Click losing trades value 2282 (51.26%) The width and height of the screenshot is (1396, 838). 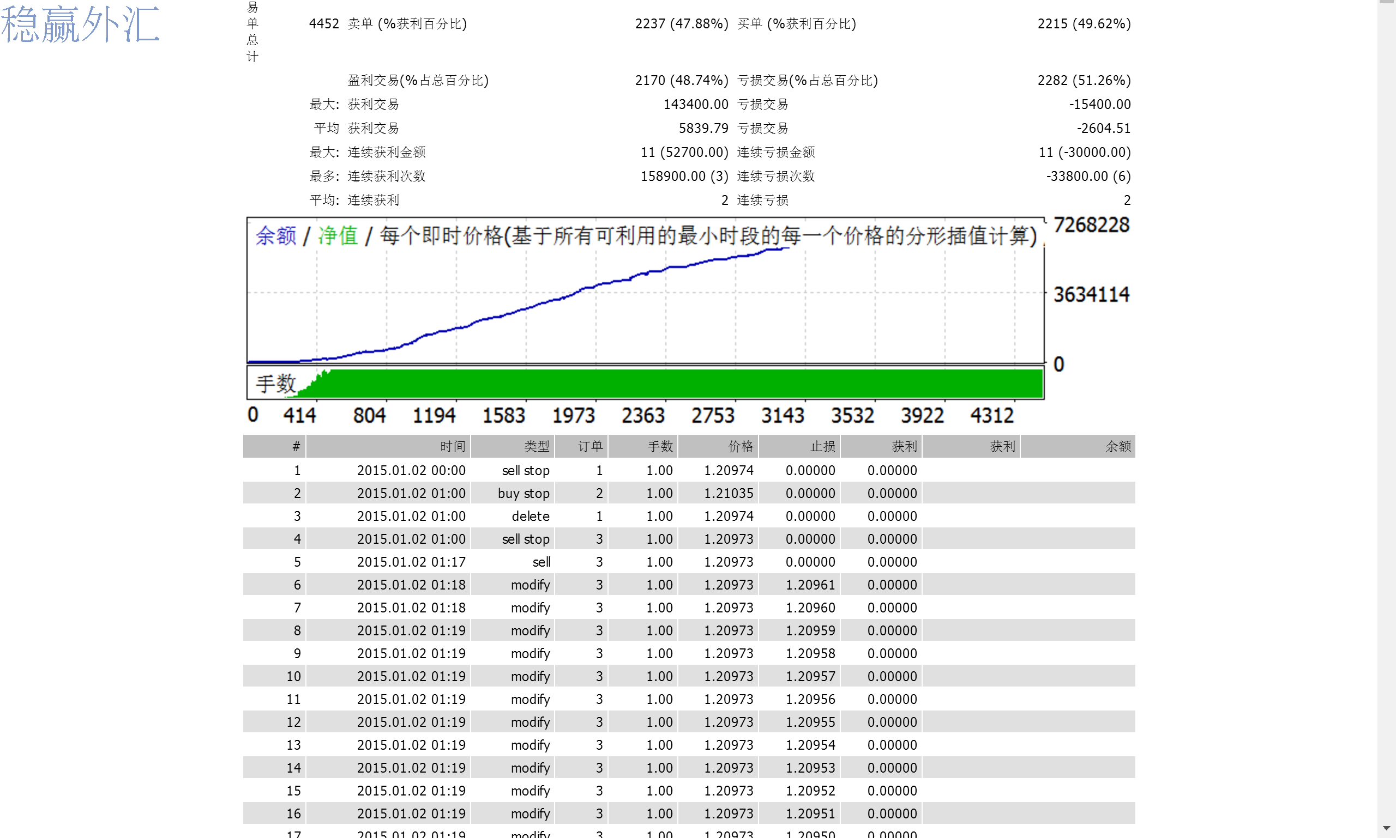point(1084,80)
